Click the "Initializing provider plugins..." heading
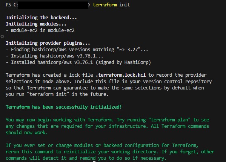 point(48,43)
